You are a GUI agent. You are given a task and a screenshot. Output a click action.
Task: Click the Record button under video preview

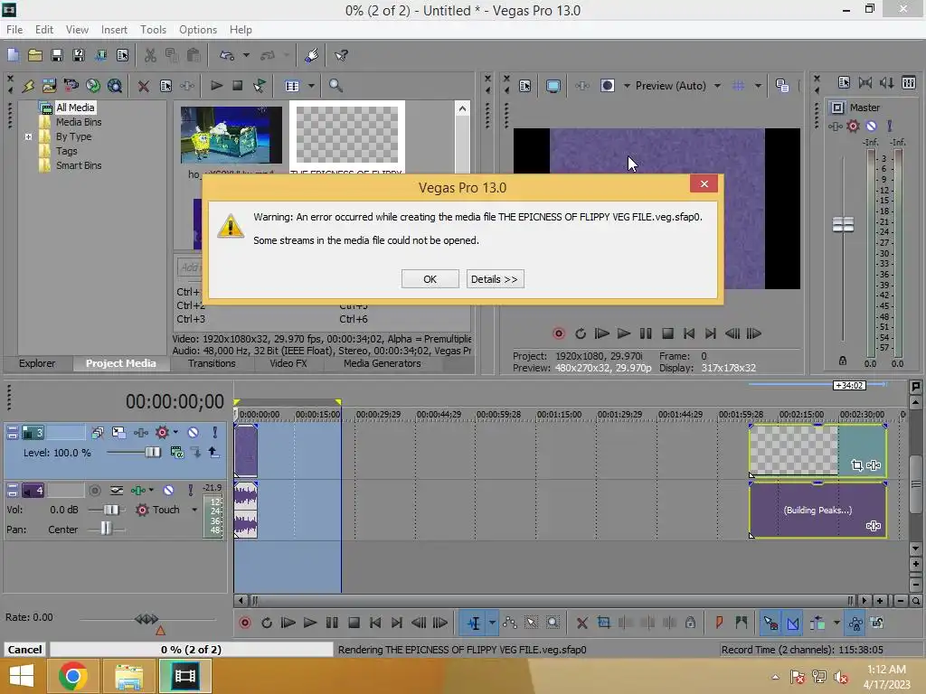[558, 333]
